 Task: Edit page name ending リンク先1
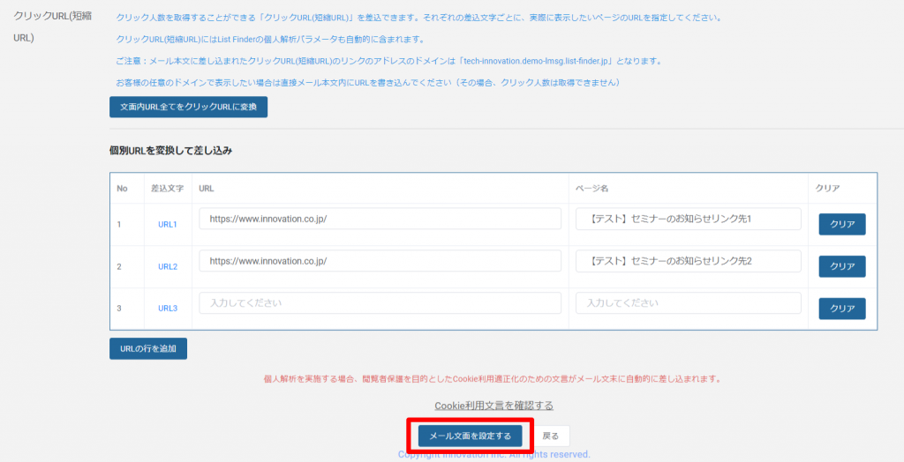(x=689, y=219)
